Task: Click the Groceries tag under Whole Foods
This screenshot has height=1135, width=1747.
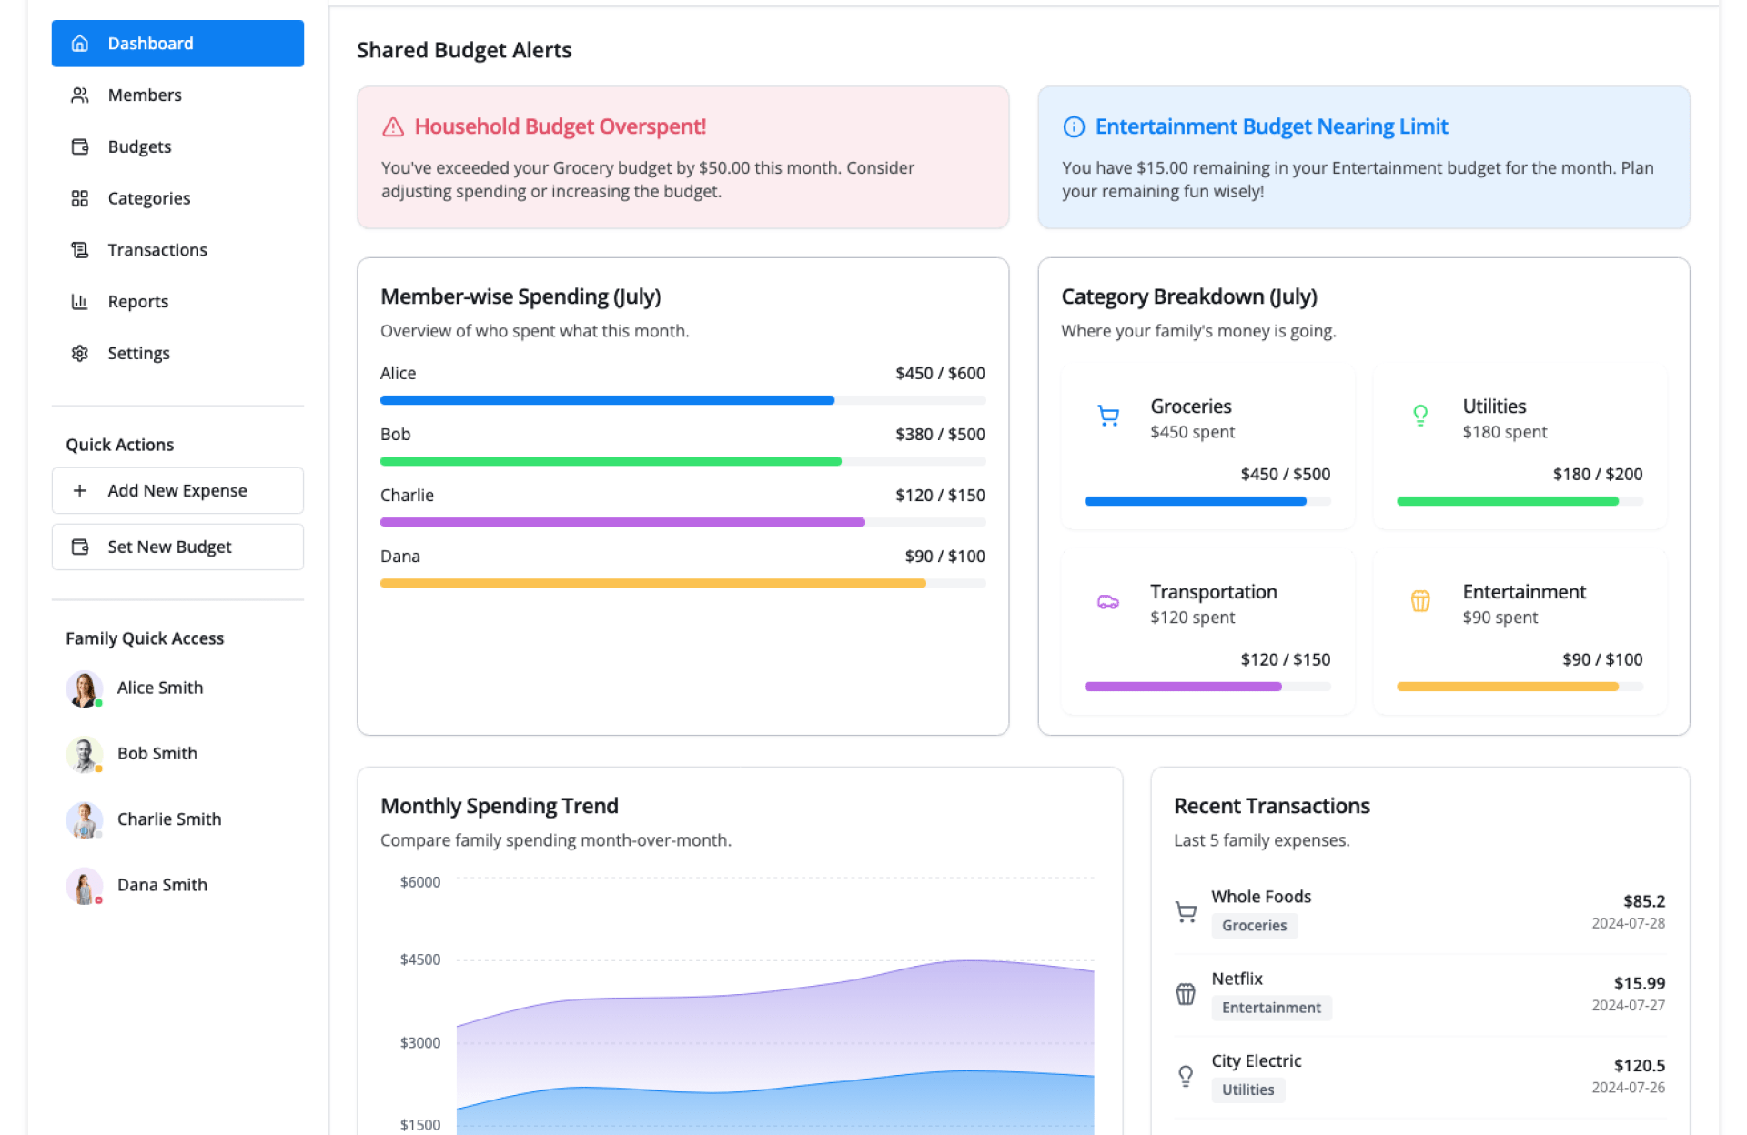Action: (x=1254, y=926)
